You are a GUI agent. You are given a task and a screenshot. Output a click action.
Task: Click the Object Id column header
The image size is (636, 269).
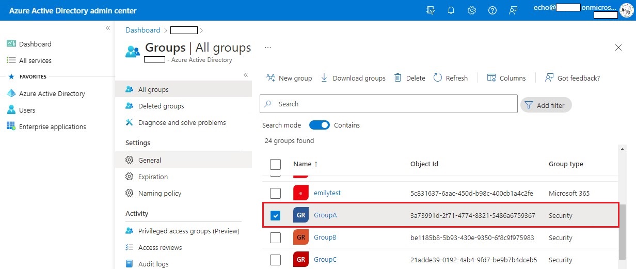424,164
